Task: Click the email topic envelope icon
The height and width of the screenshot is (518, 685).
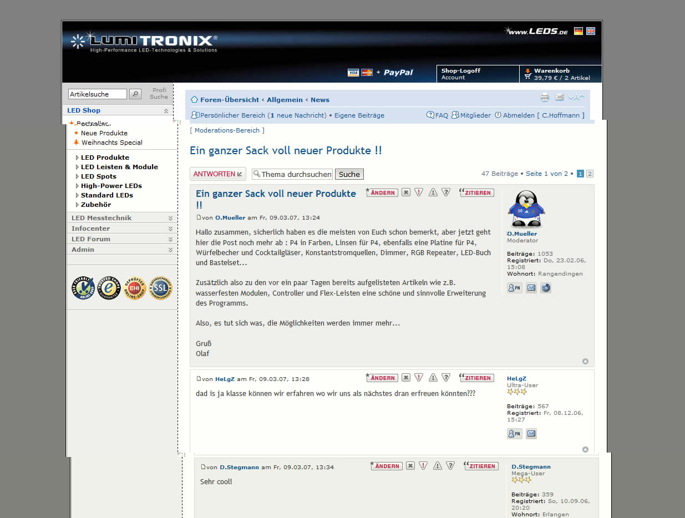Action: coord(559,98)
